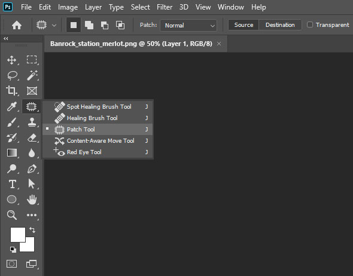Screen dimensions: 353x276
Task: Choose Healing Brush Tool from flyout
Action: pos(98,118)
